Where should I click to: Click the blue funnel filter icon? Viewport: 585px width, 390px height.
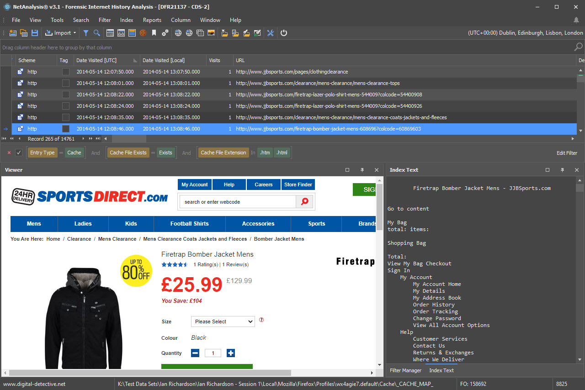(85, 33)
